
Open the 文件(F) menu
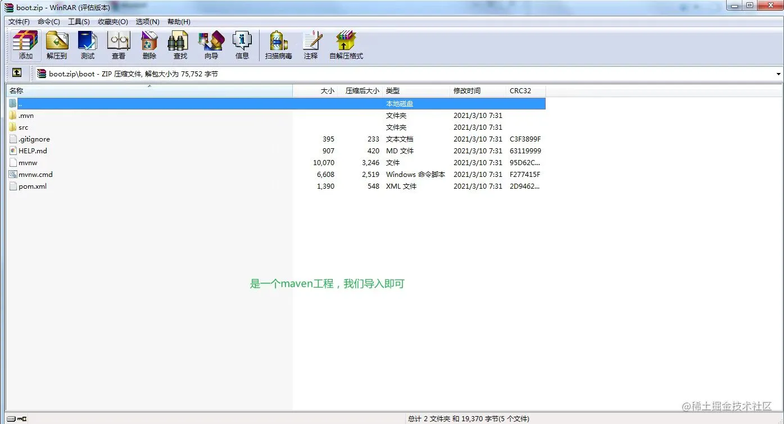(19, 21)
